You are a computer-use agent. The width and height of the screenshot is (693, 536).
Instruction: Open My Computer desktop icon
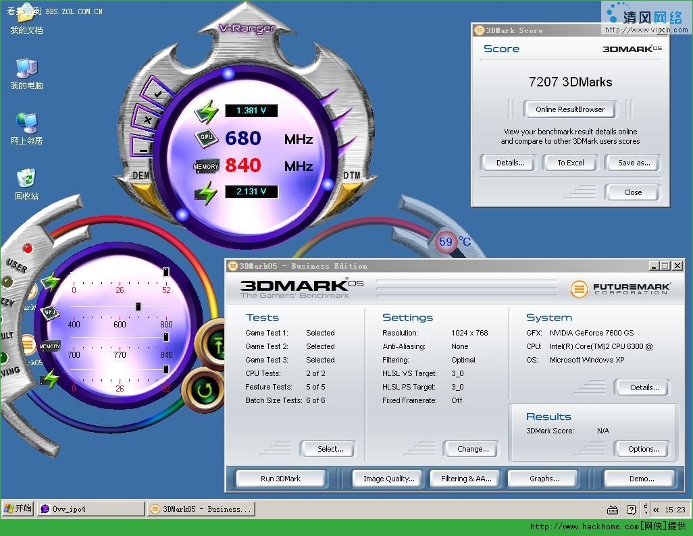point(26,74)
